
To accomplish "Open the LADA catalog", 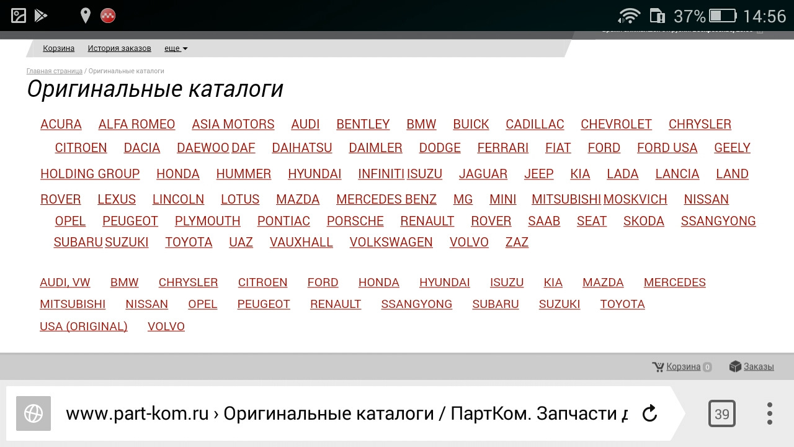I will [x=623, y=174].
